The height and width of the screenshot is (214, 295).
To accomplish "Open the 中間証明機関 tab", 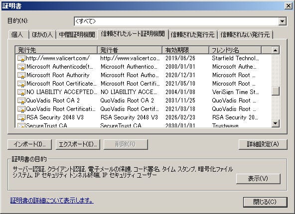I will (77, 35).
